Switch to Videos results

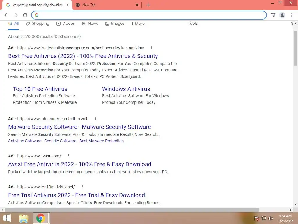[x=66, y=24]
